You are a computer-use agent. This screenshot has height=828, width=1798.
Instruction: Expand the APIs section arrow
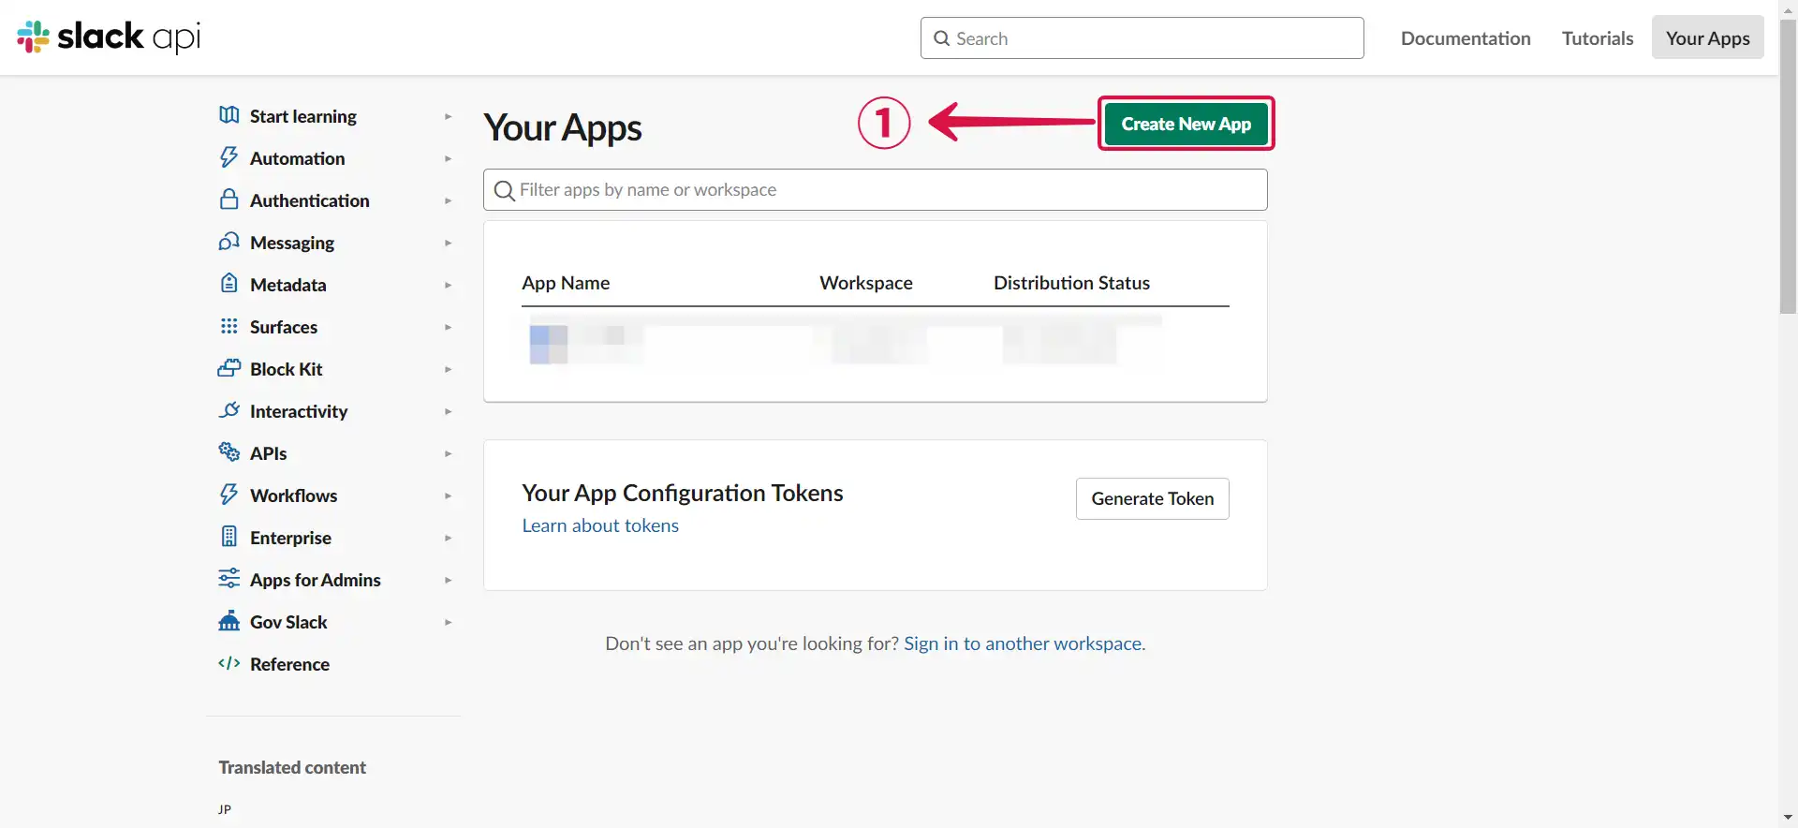448,453
